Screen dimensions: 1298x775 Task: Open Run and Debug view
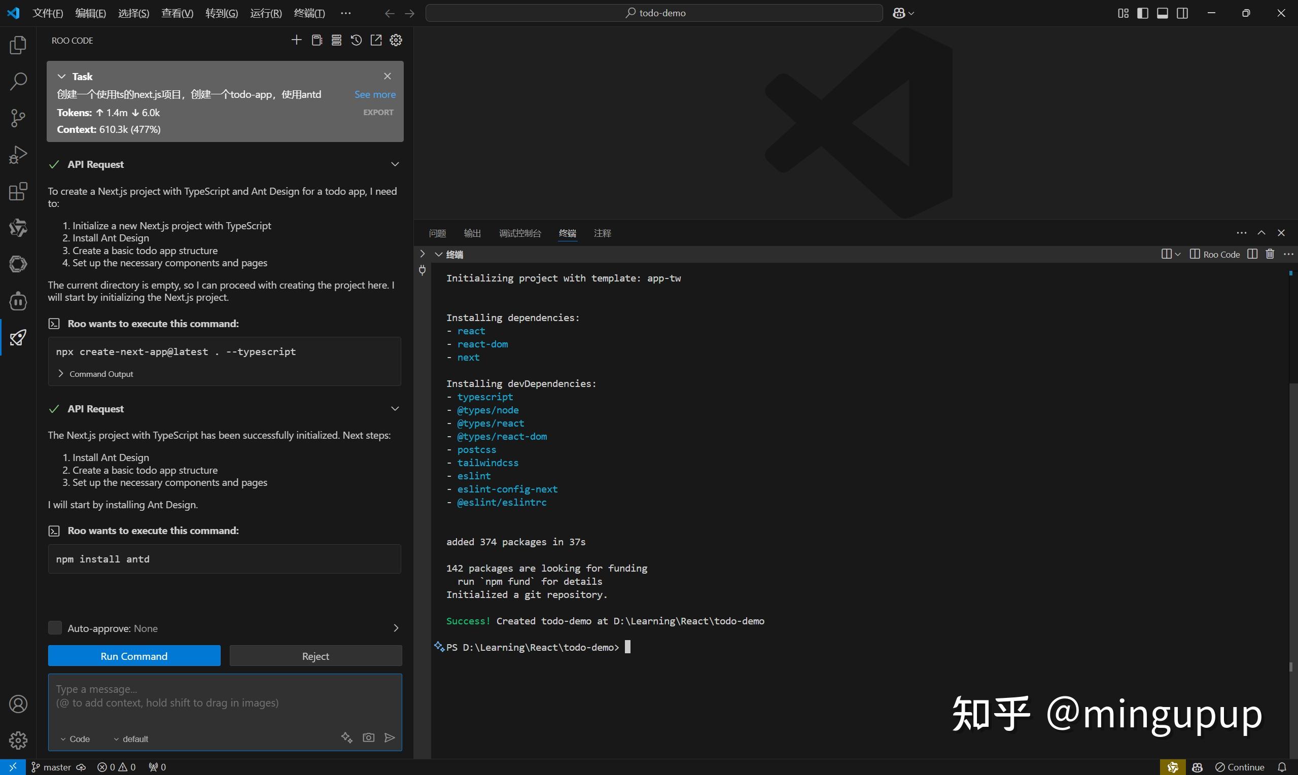pyautogui.click(x=18, y=155)
